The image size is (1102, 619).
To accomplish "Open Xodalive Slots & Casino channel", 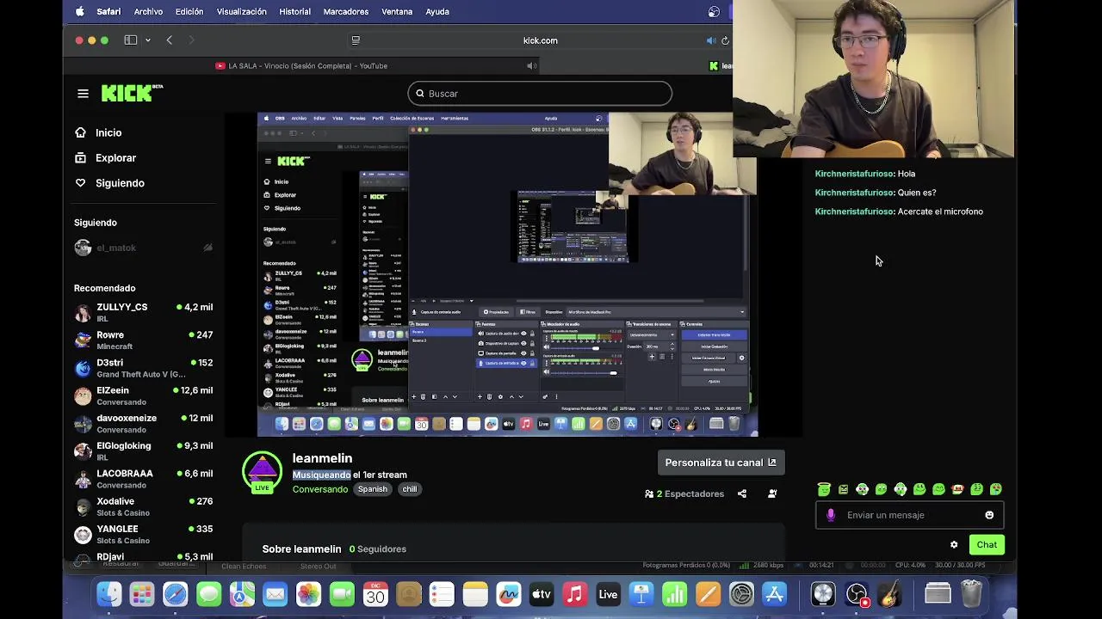I will click(x=143, y=506).
